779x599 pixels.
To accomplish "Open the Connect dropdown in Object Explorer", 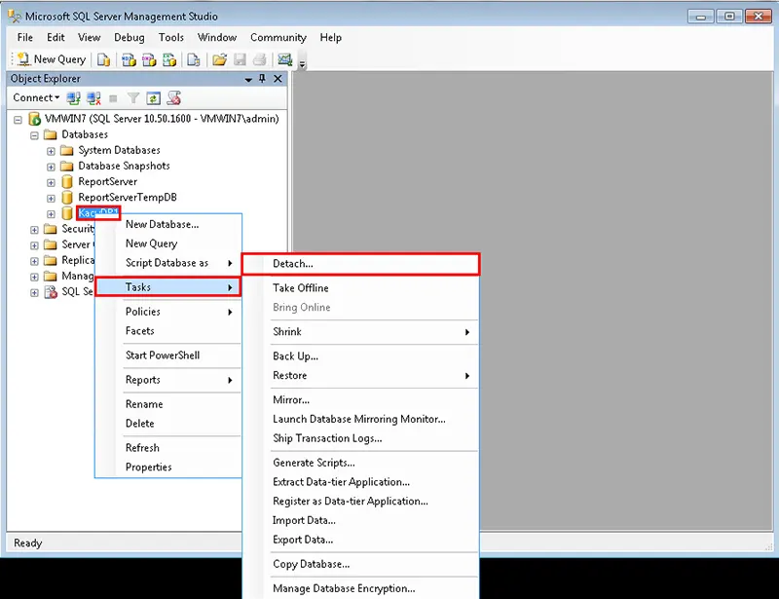I will [x=36, y=98].
